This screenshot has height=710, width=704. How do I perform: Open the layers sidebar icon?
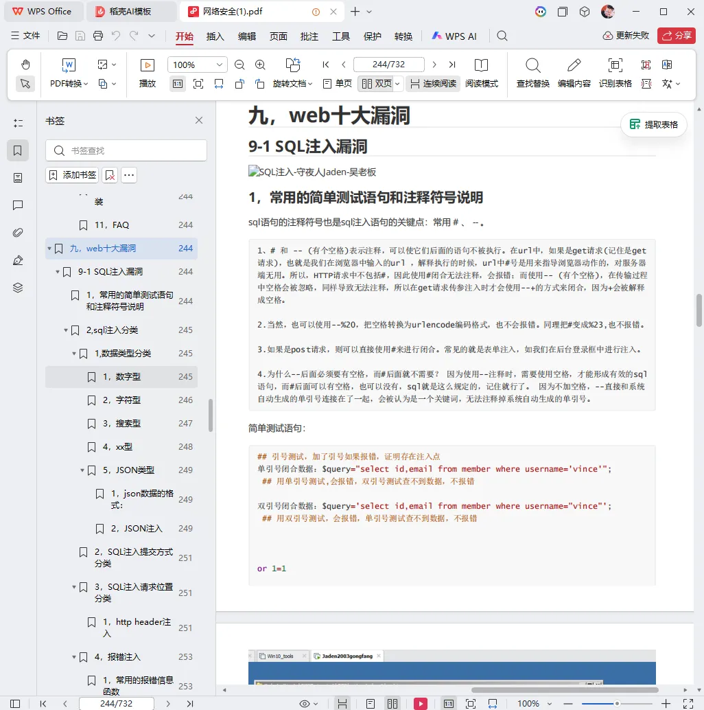[18, 288]
